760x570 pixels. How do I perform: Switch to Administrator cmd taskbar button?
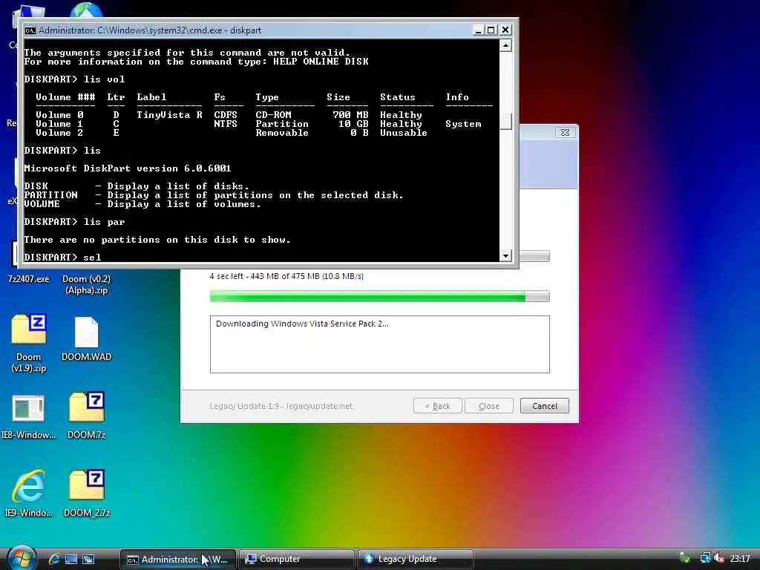coord(178,559)
